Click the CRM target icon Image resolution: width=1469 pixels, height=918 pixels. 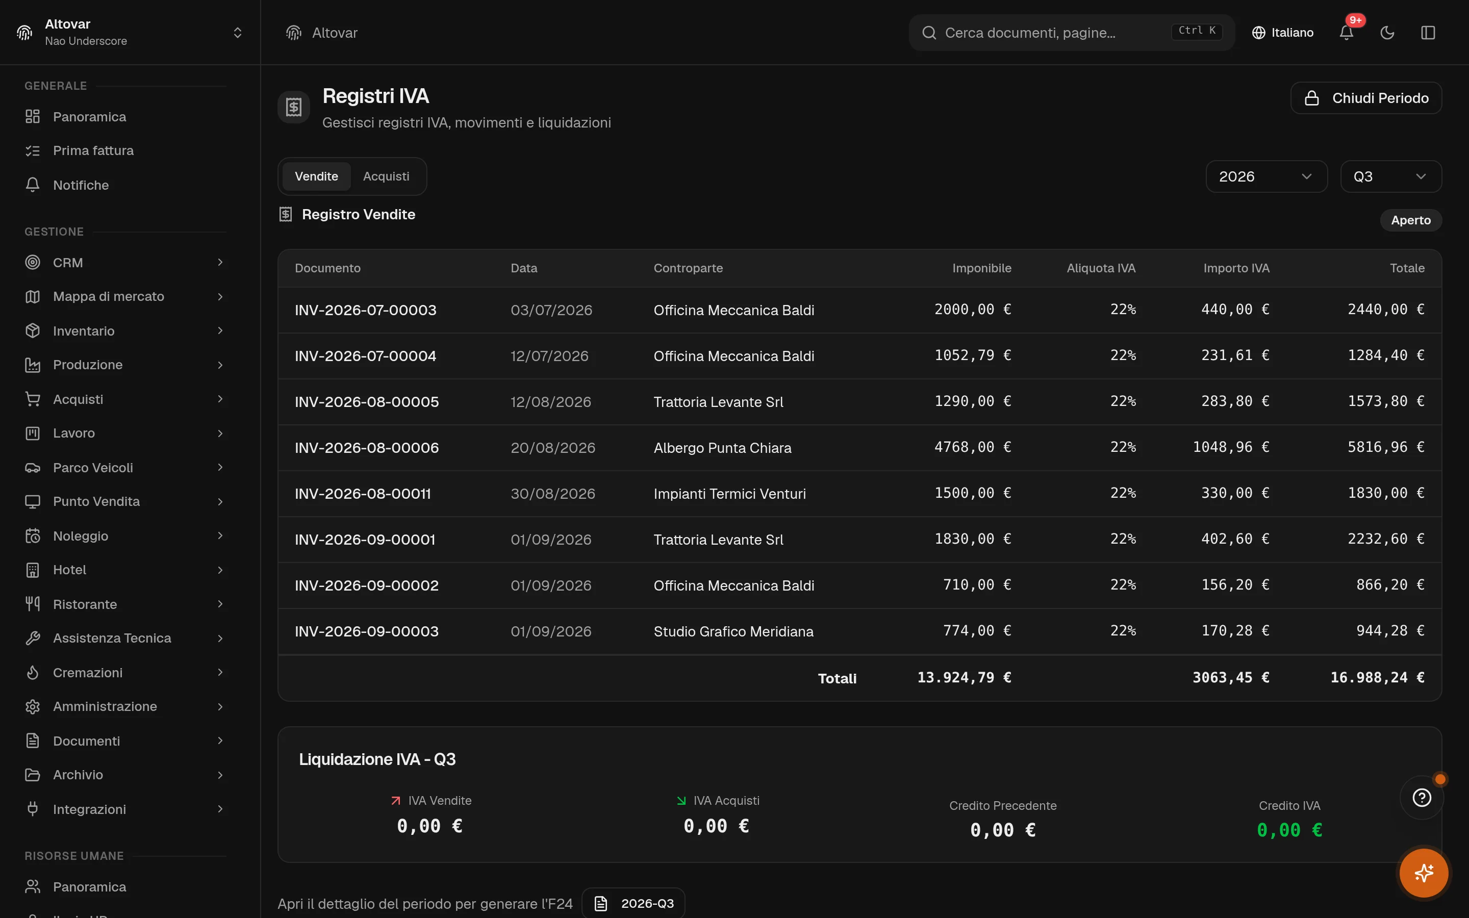(x=33, y=262)
